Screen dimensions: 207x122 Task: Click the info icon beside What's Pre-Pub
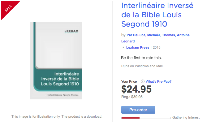143,81
